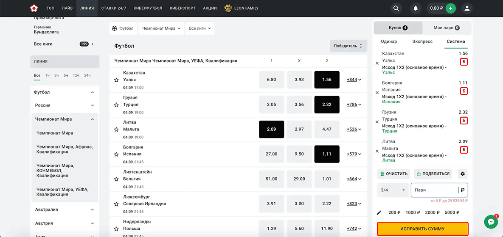503x237 pixels.
Task: Open the chat support bubble
Action: (491, 222)
